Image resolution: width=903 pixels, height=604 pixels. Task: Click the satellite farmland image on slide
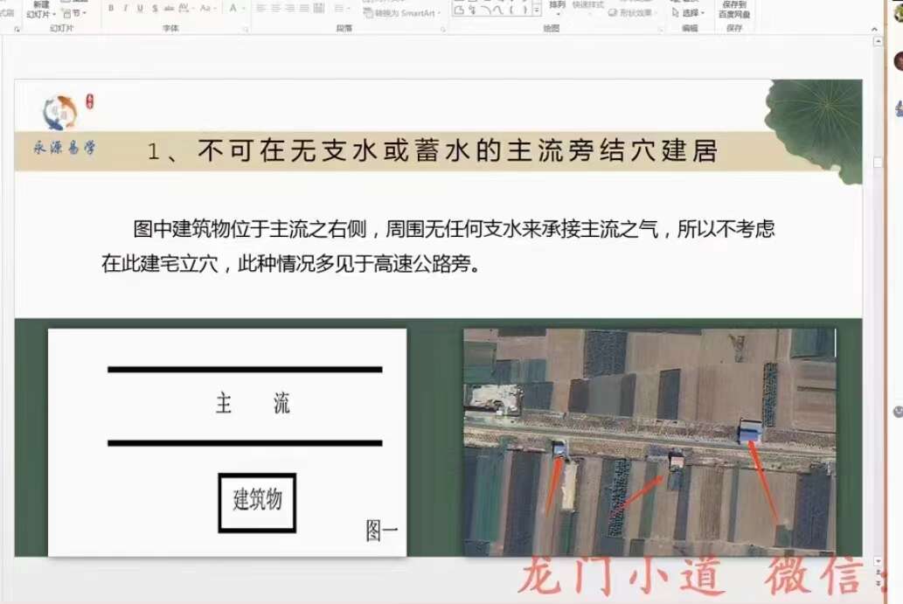tap(649, 441)
